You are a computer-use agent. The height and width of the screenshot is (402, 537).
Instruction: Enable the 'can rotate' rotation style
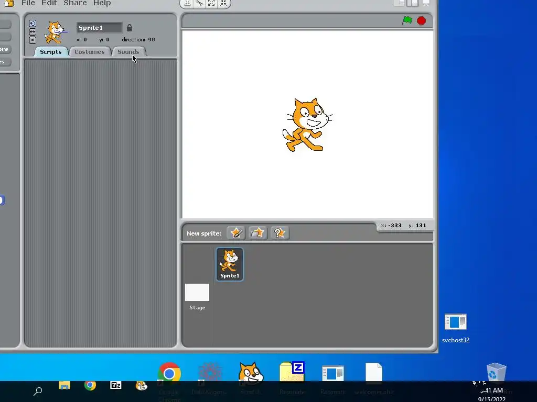click(x=33, y=24)
